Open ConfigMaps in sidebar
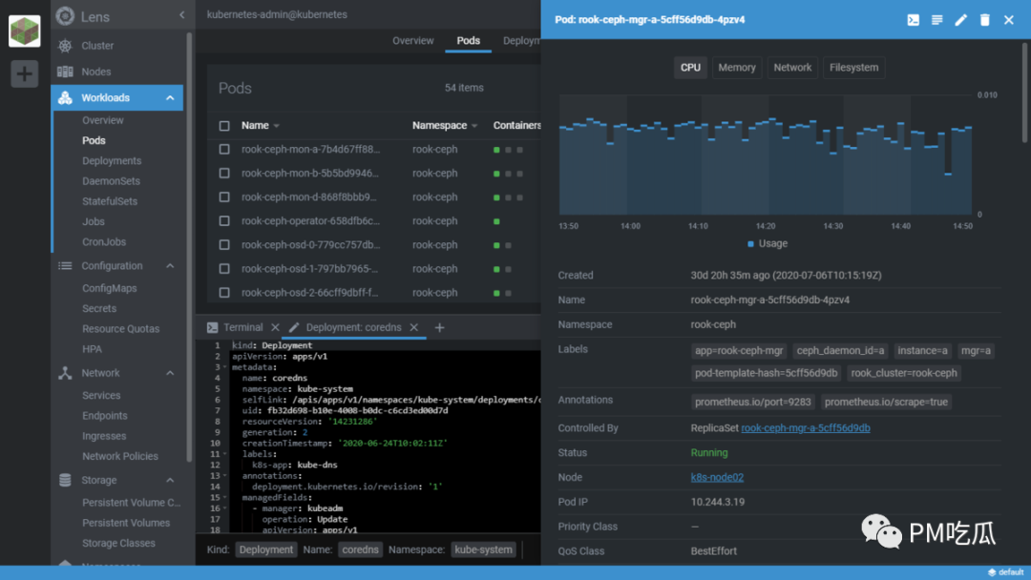 tap(109, 288)
